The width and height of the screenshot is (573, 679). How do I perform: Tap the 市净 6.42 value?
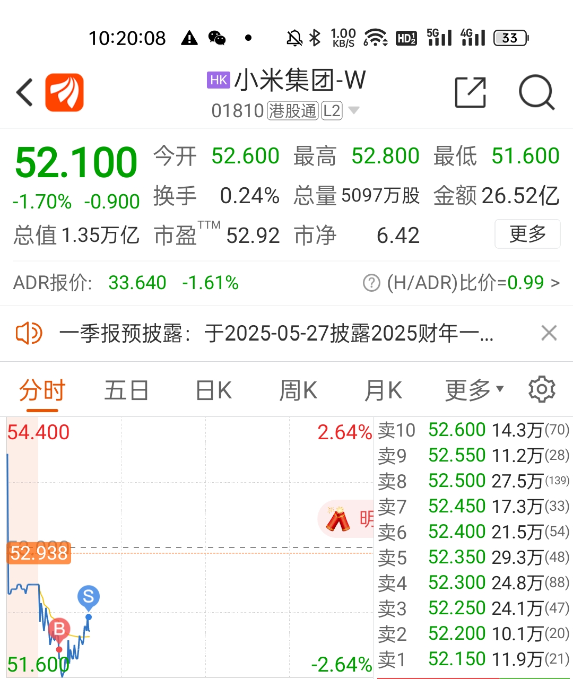point(398,236)
